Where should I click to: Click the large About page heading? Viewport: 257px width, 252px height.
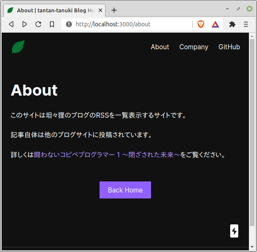34,90
